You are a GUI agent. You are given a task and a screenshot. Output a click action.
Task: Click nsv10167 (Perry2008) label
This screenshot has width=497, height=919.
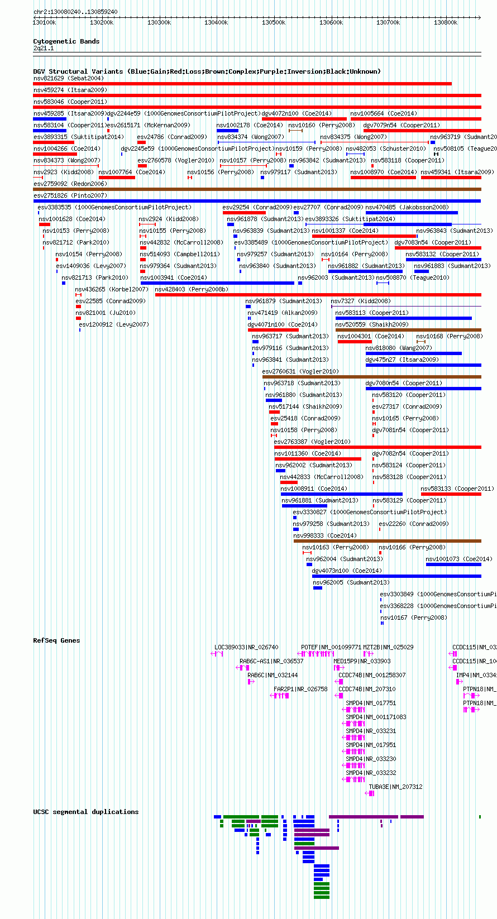(x=414, y=618)
